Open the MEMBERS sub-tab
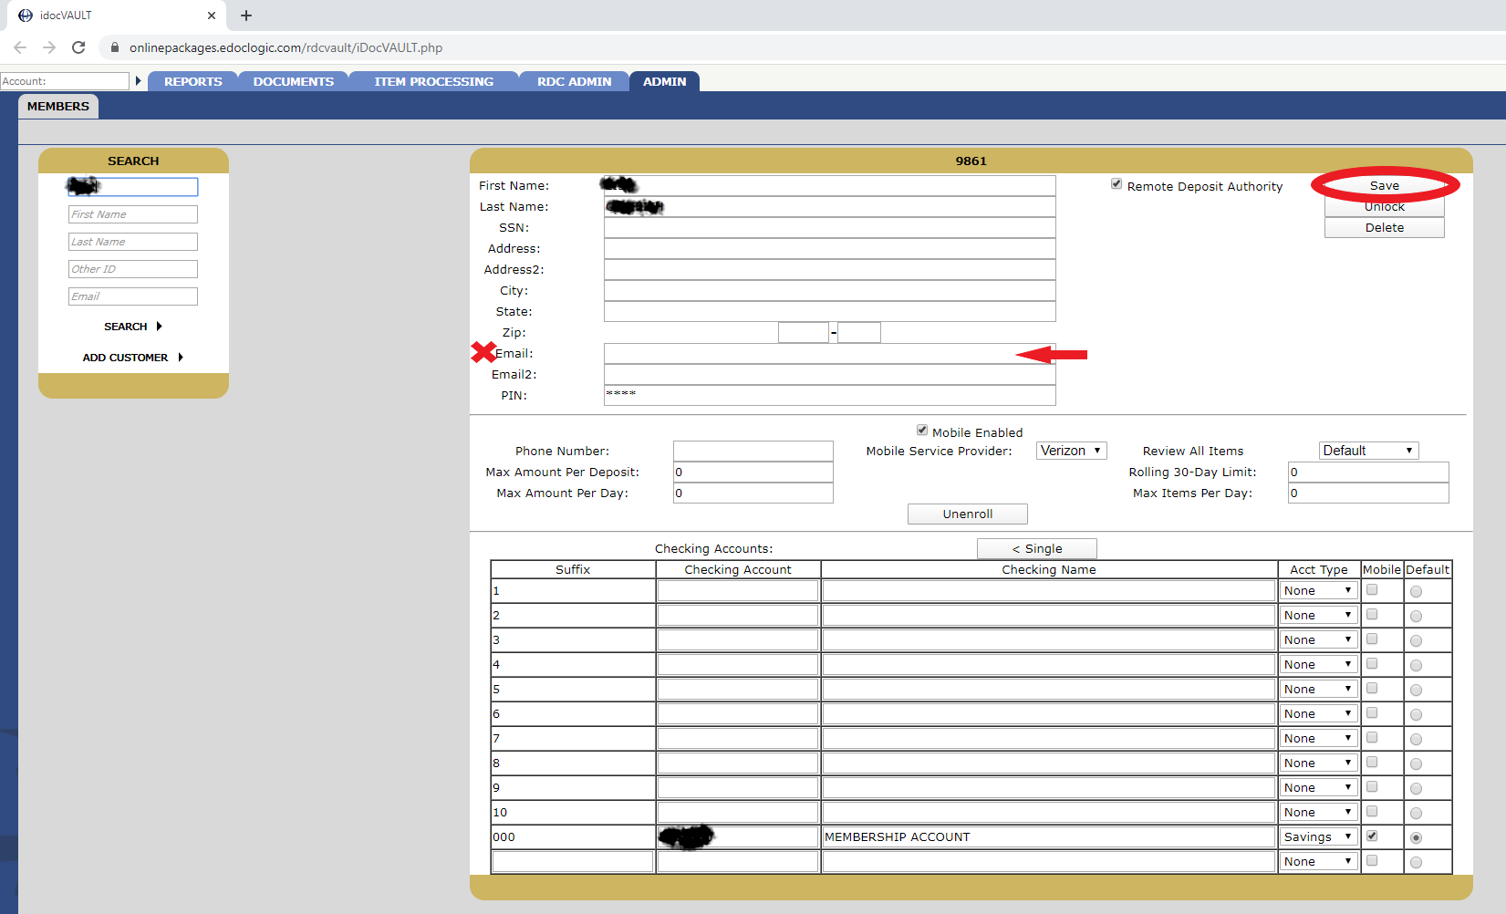Screen dimensions: 1506x914 pyautogui.click(x=58, y=107)
